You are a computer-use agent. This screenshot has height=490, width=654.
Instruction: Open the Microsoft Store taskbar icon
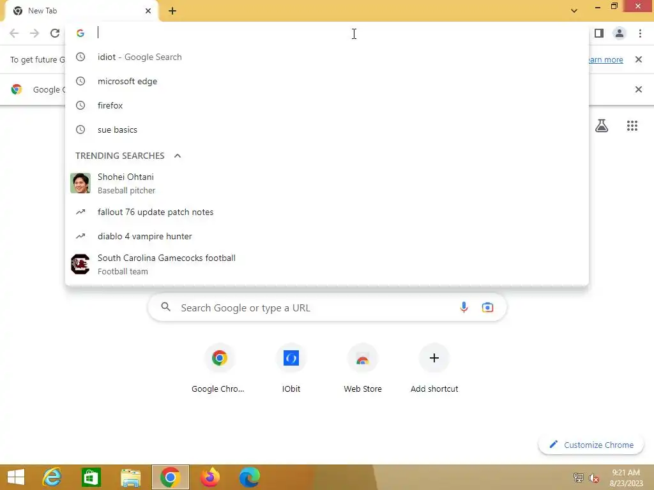[91, 477]
